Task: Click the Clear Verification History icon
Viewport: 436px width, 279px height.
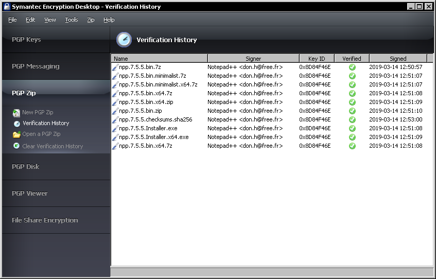Action: pyautogui.click(x=16, y=146)
